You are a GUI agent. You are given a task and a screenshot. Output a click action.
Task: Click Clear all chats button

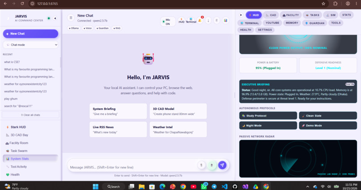pos(30,115)
